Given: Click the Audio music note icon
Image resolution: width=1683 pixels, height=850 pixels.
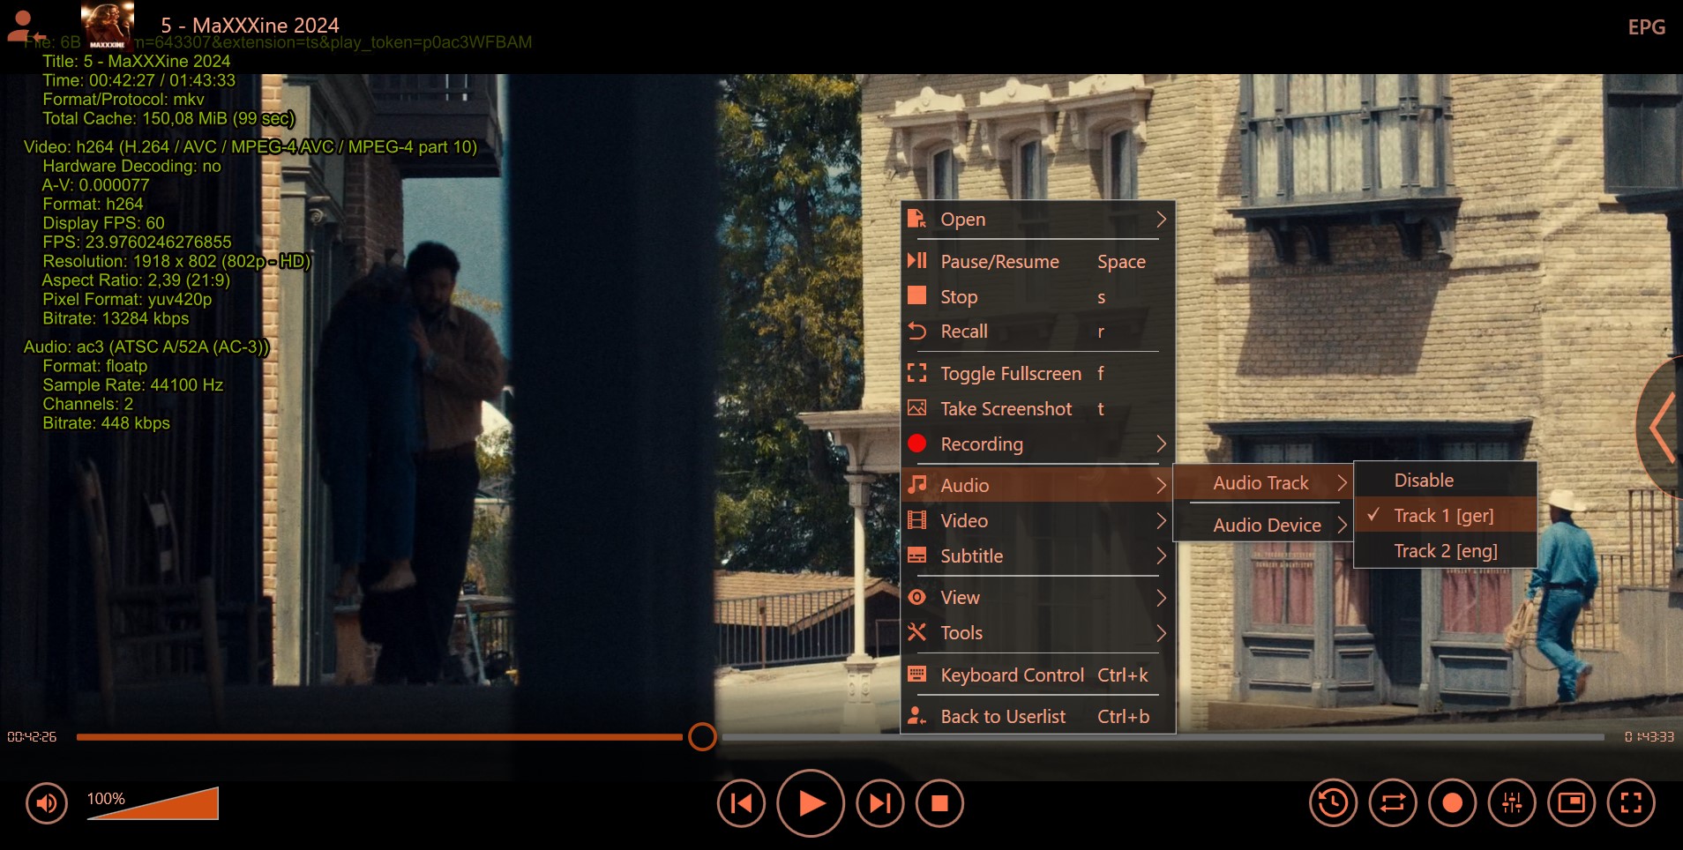Looking at the screenshot, I should [916, 485].
